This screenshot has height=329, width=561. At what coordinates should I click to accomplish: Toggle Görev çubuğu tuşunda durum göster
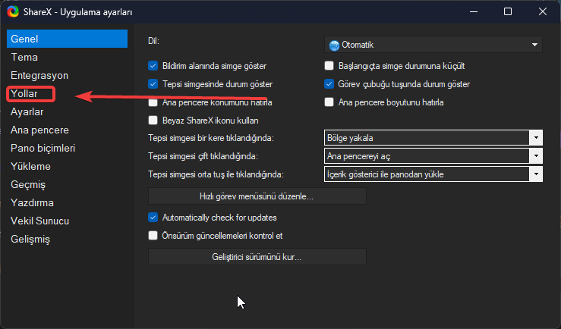[x=329, y=84]
